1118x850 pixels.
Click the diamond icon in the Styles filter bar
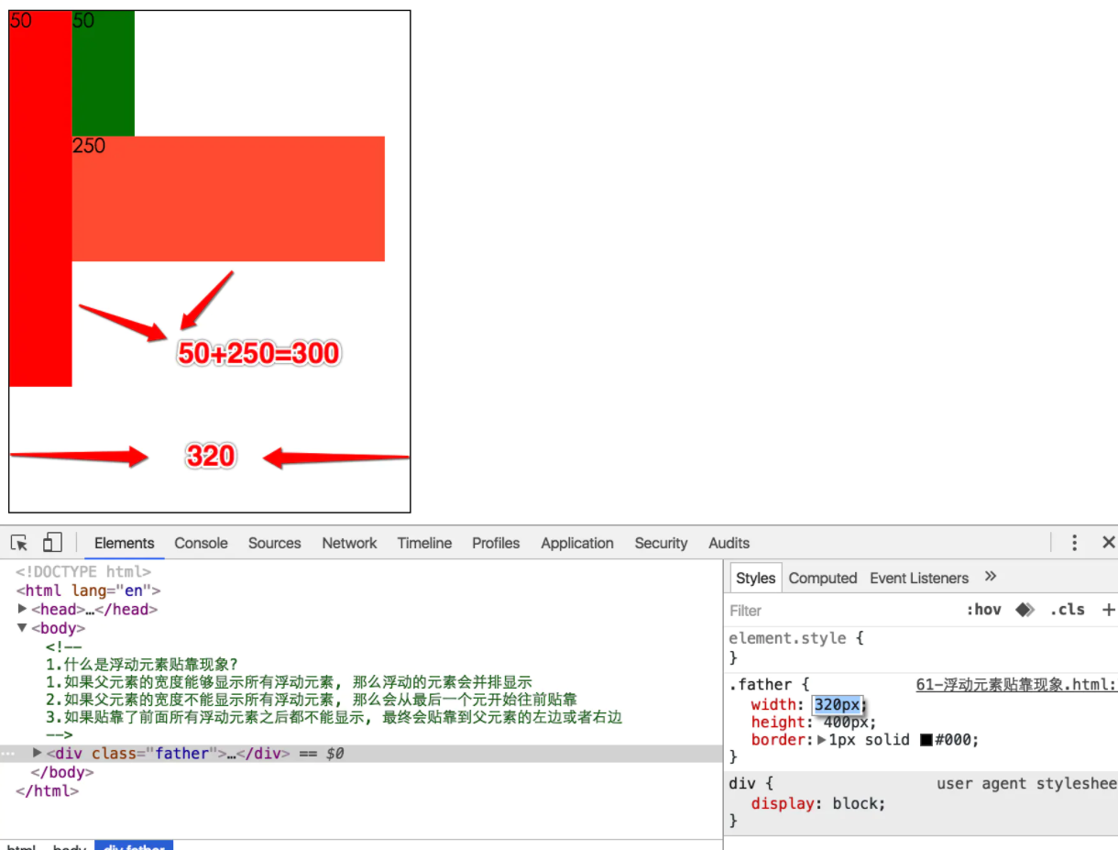click(1025, 610)
